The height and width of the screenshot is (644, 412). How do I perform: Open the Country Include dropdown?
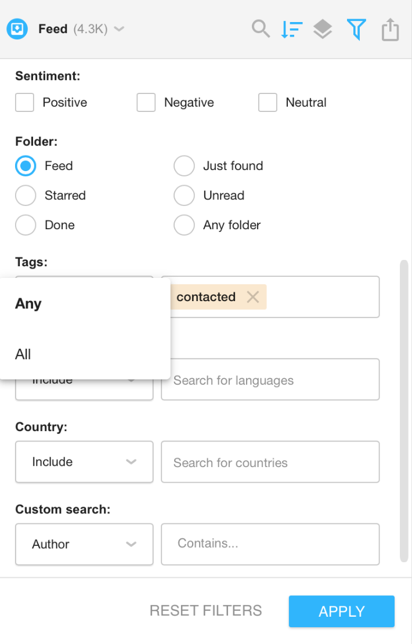(x=84, y=462)
